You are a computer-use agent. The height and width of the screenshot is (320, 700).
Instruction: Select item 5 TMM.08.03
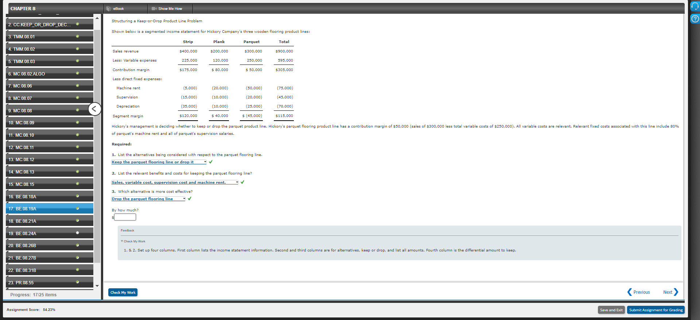50,61
